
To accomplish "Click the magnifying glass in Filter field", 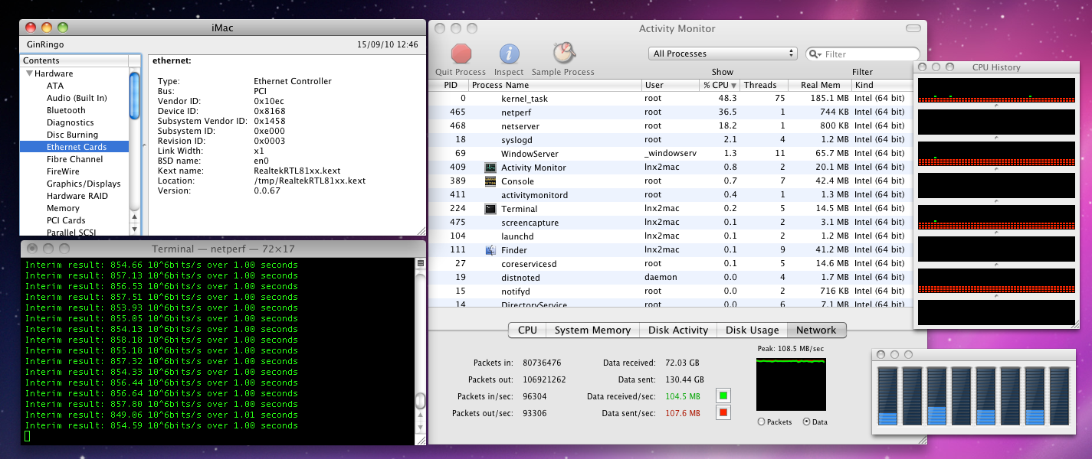I will point(815,54).
